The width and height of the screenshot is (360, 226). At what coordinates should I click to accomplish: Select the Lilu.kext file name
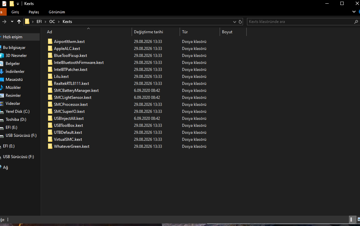(x=61, y=77)
